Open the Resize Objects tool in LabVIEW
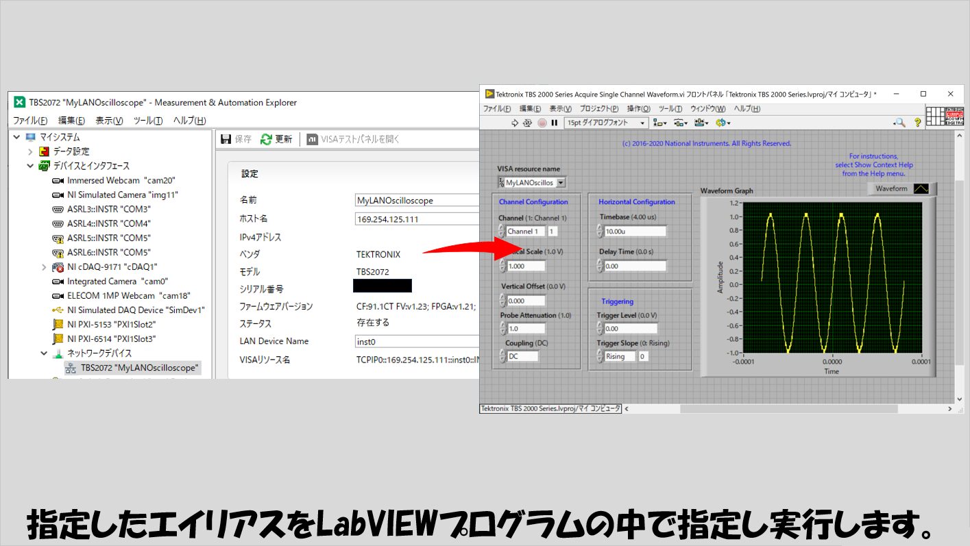Image resolution: width=970 pixels, height=546 pixels. (701, 123)
